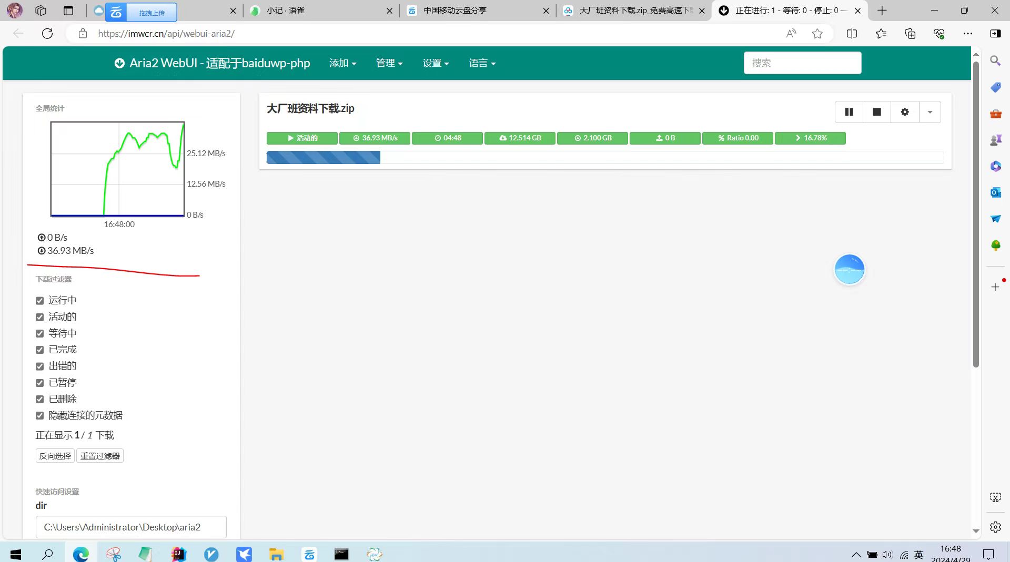
Task: Open sidebar settings gear icon
Action: click(995, 527)
